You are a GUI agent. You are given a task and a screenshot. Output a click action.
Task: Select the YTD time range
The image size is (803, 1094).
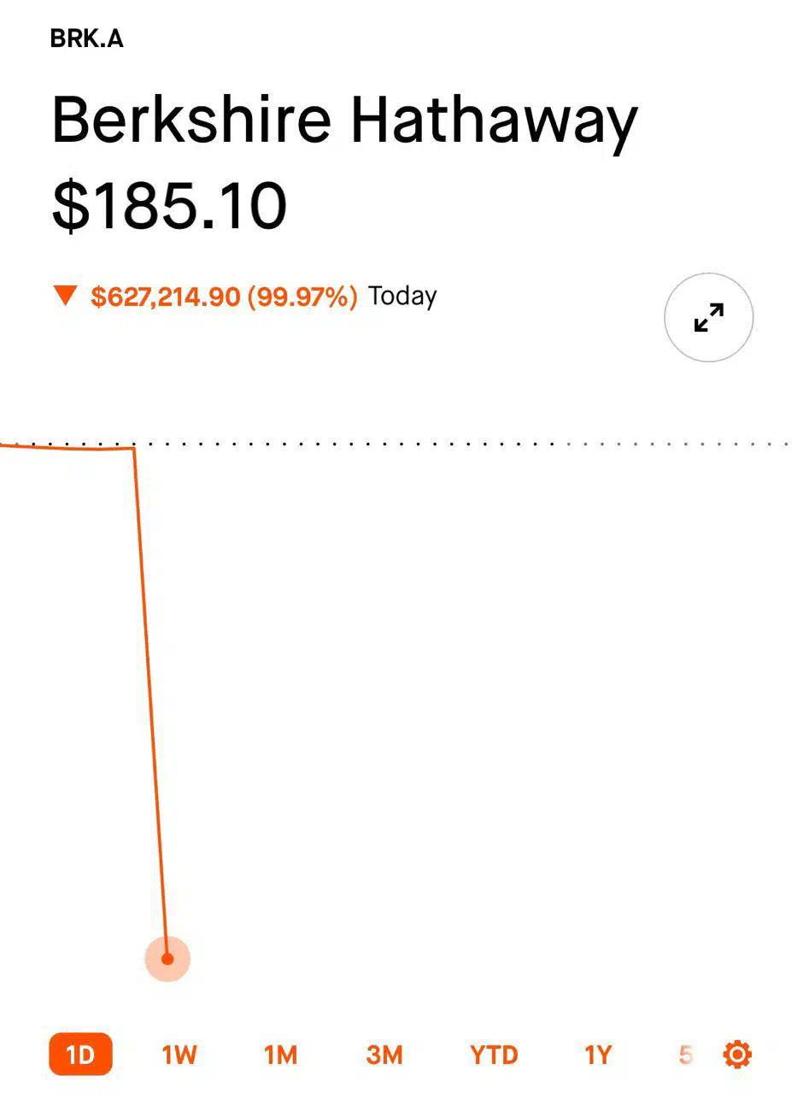[x=494, y=1056]
